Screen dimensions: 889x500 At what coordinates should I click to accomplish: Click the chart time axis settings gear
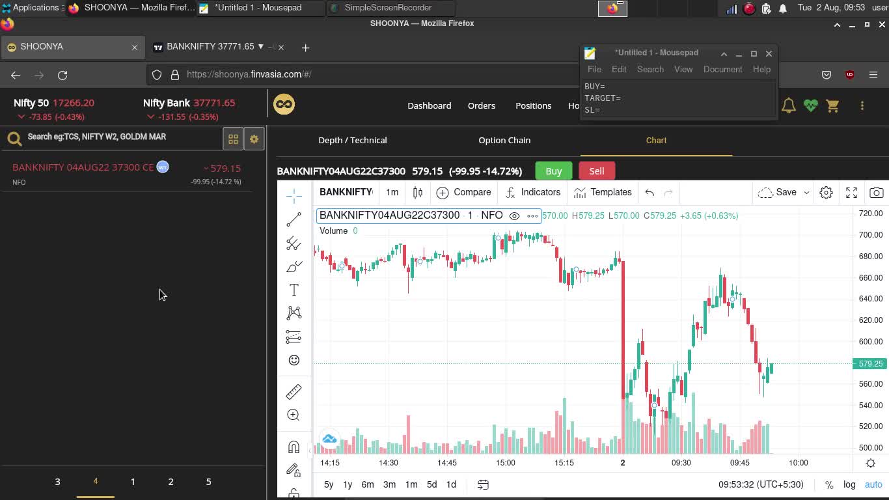(871, 463)
